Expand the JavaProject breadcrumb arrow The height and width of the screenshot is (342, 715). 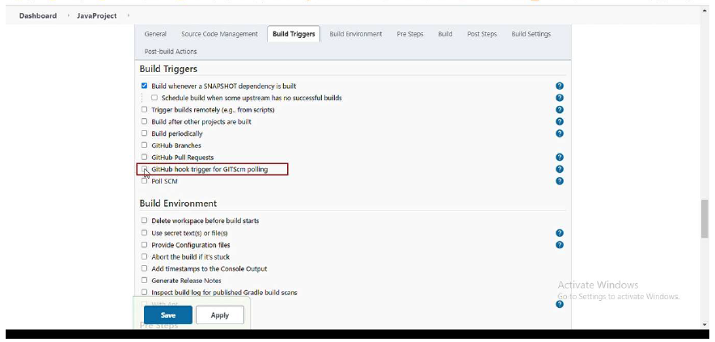(x=129, y=15)
